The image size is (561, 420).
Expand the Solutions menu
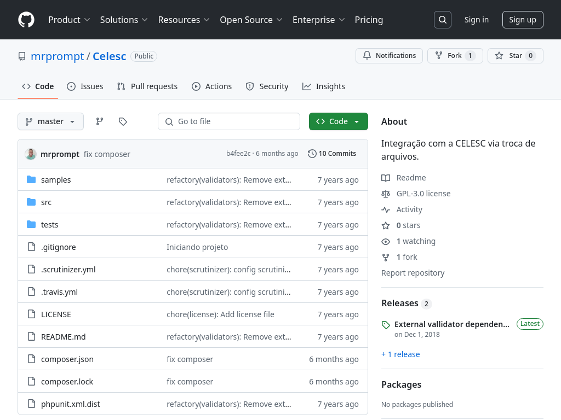(124, 20)
